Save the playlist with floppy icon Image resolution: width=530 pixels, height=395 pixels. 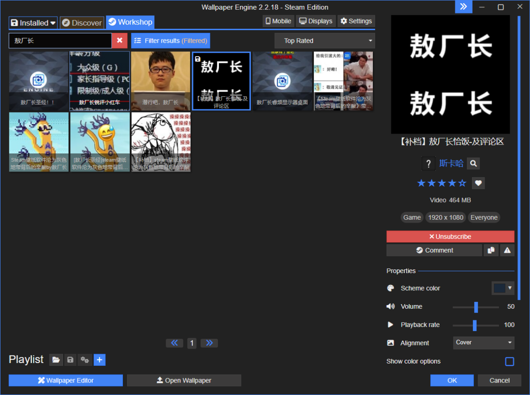click(x=70, y=360)
